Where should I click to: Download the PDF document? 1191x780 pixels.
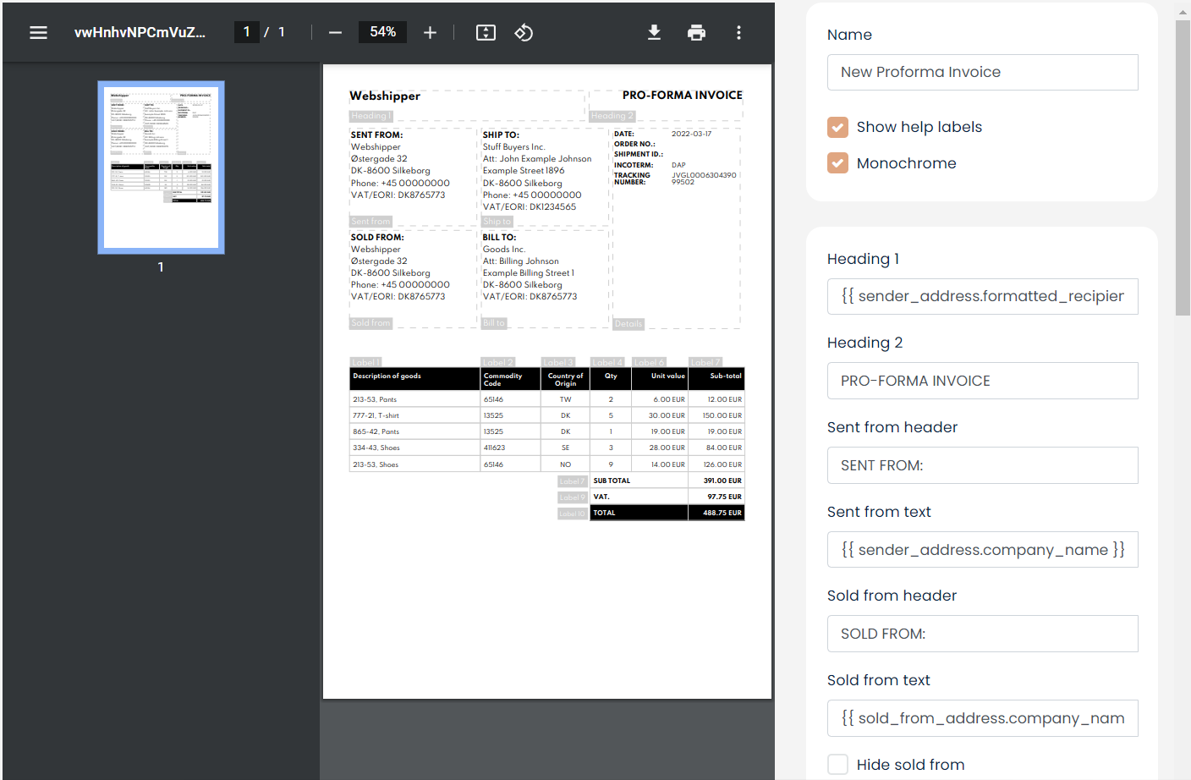pos(654,32)
